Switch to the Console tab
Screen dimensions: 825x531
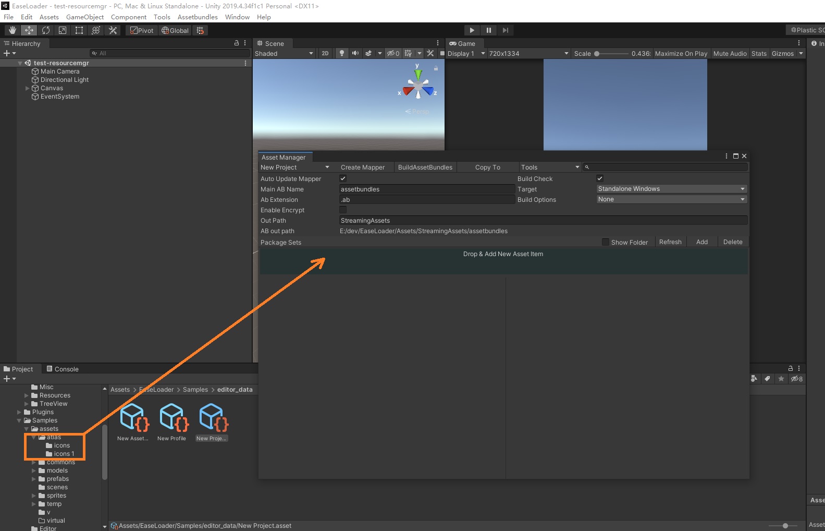pos(62,369)
